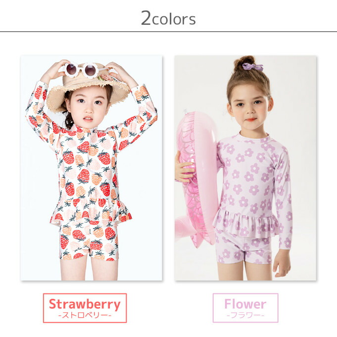
Task: Click the フラワー Japanese subtitle
Action: [245, 316]
